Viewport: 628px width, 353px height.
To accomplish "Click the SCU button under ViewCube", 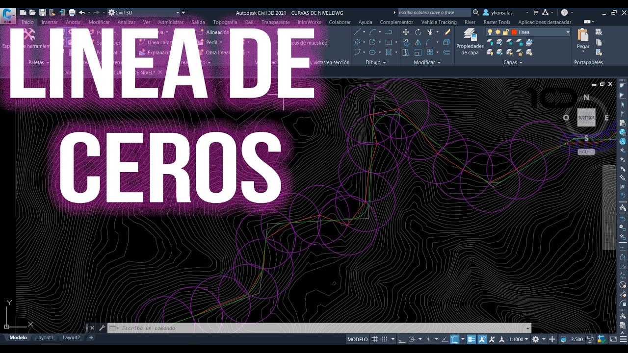I will tap(586, 152).
